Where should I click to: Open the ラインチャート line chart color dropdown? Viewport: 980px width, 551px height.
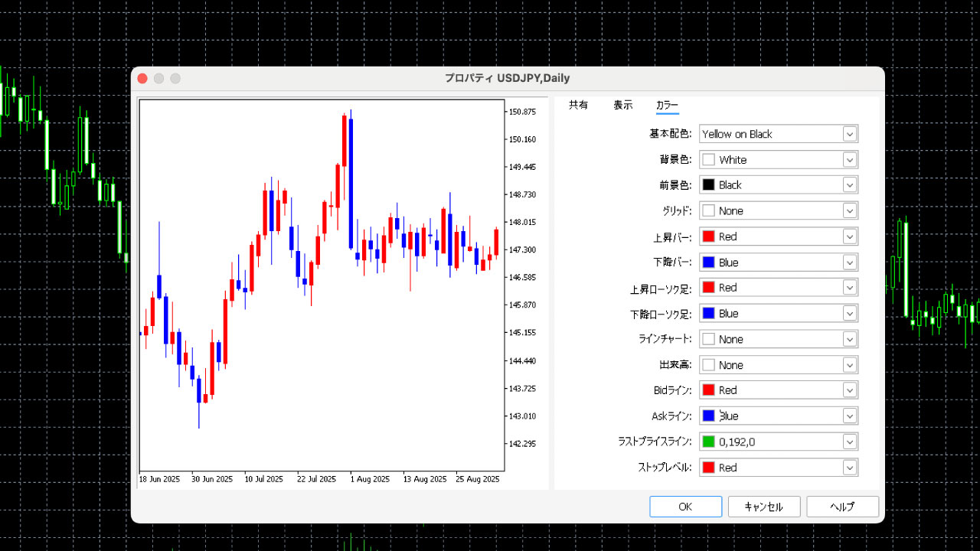point(849,338)
